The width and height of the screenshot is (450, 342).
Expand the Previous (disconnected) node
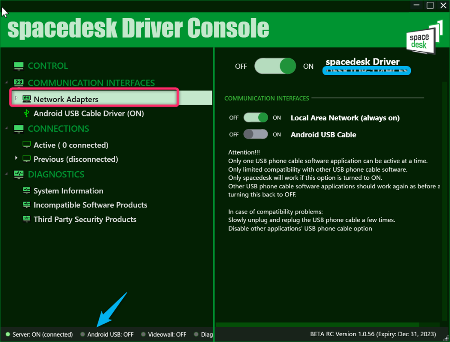[x=16, y=158]
